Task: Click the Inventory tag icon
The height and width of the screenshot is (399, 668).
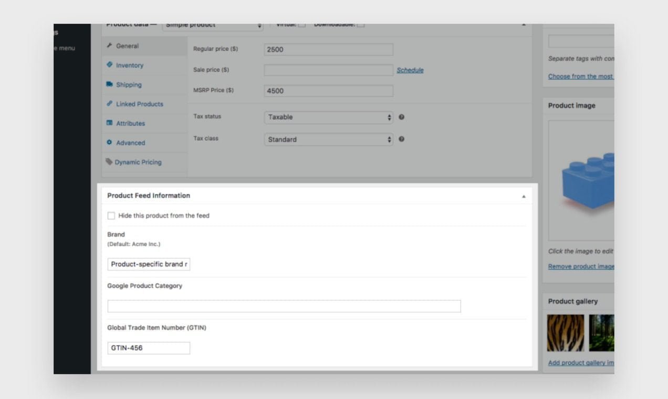Action: 109,65
